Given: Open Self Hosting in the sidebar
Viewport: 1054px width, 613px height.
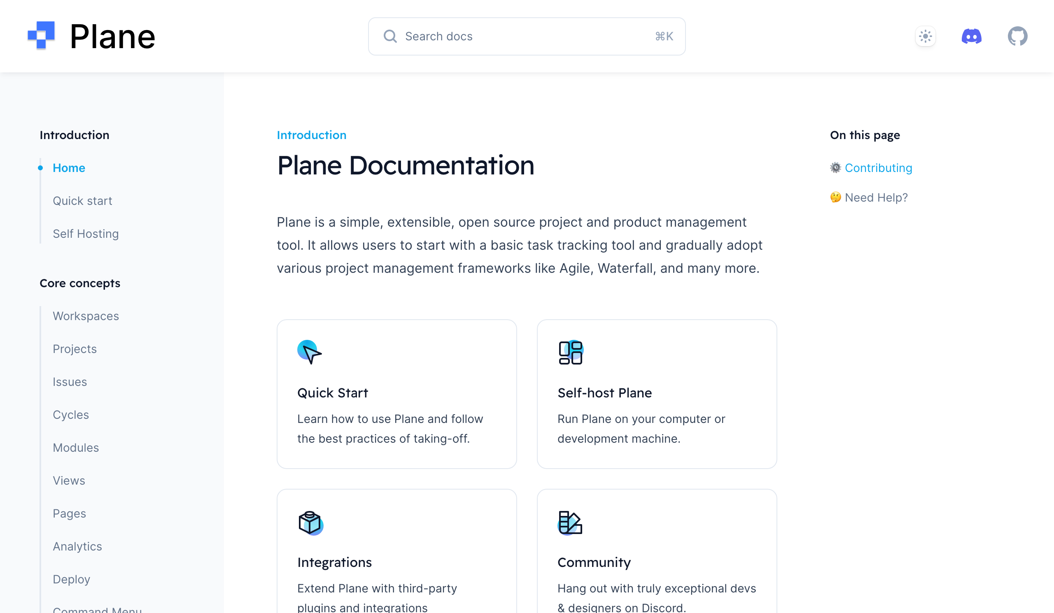Looking at the screenshot, I should 86,234.
